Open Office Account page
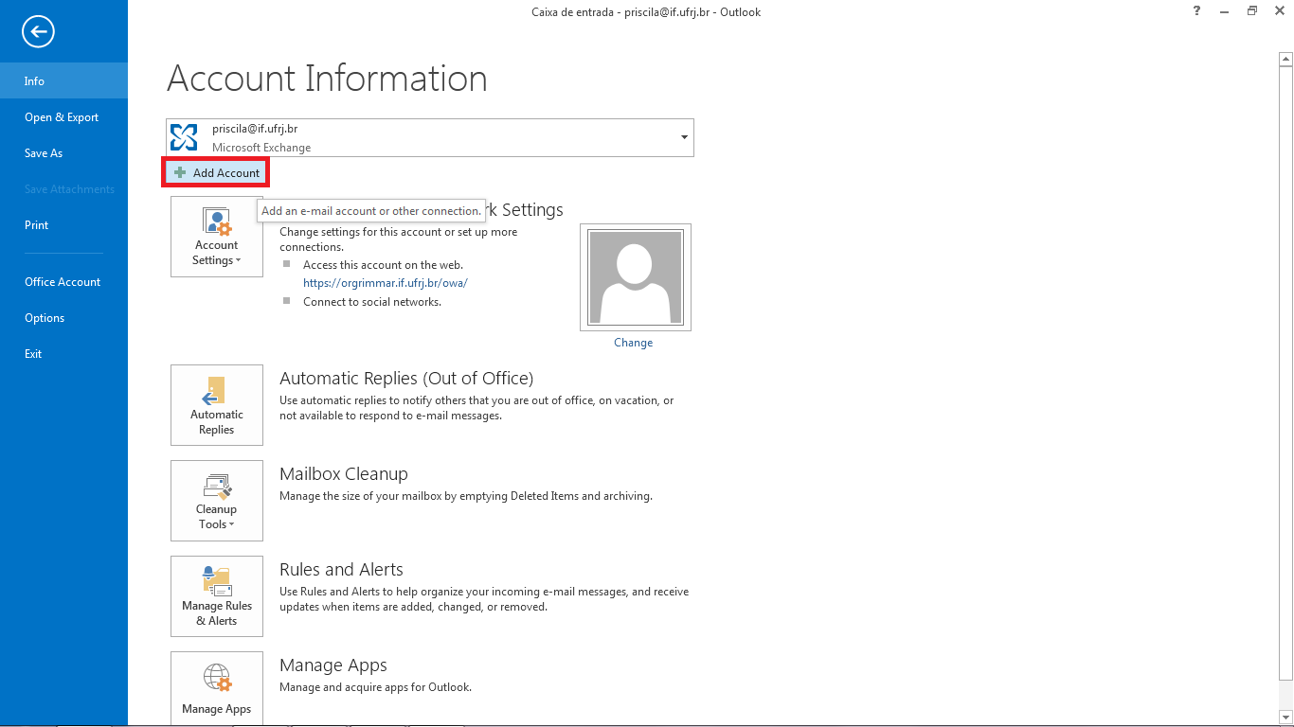Image resolution: width=1294 pixels, height=727 pixels. pyautogui.click(x=63, y=282)
